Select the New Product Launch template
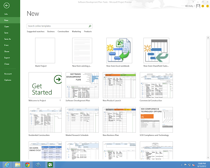210x168 pixels. pyautogui.click(x=119, y=85)
